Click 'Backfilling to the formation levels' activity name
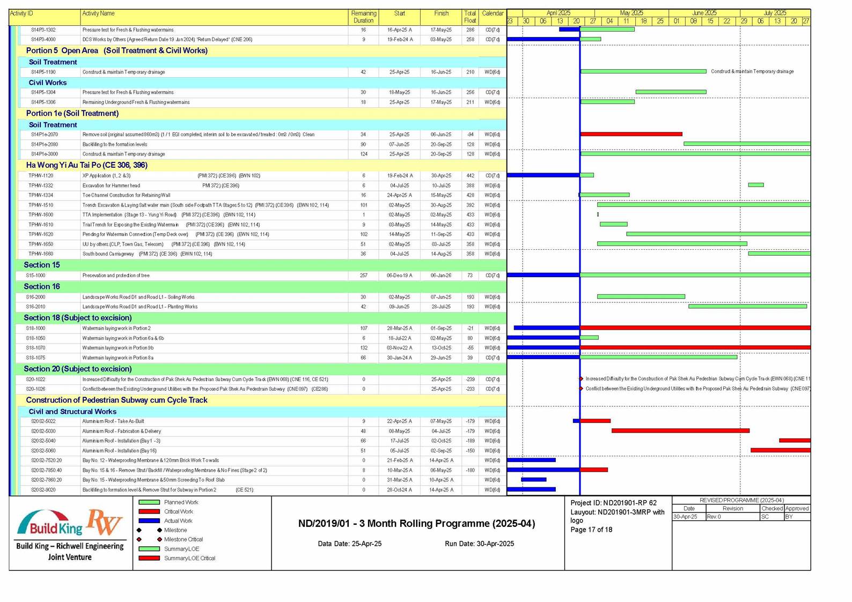 (115, 144)
